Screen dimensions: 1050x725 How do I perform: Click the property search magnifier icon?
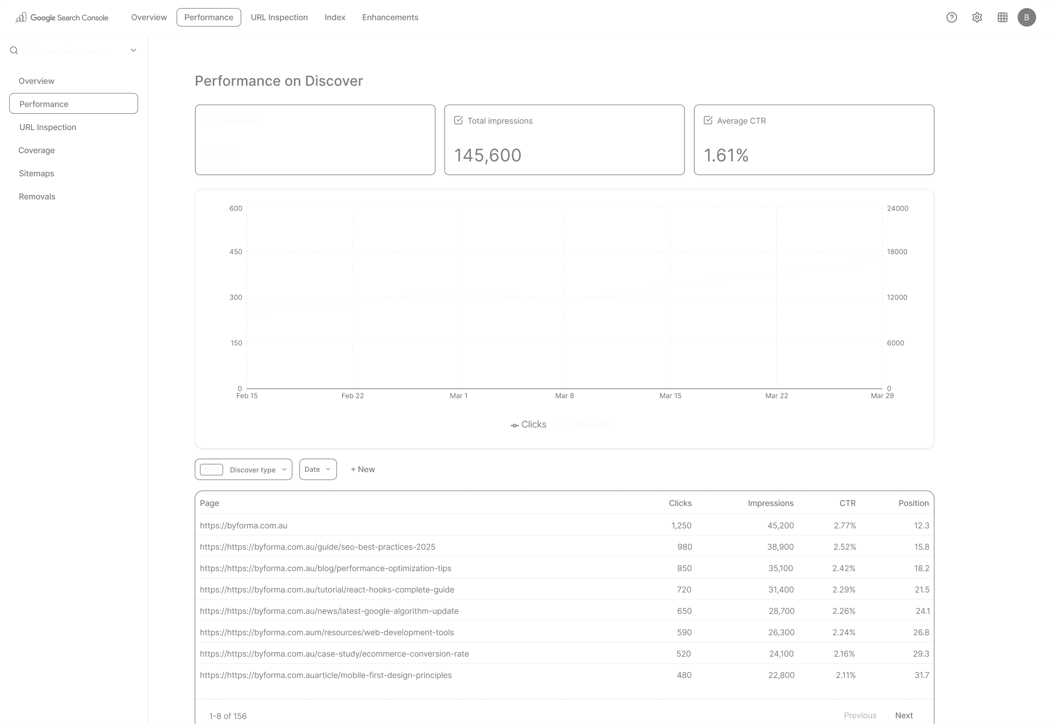tap(14, 51)
